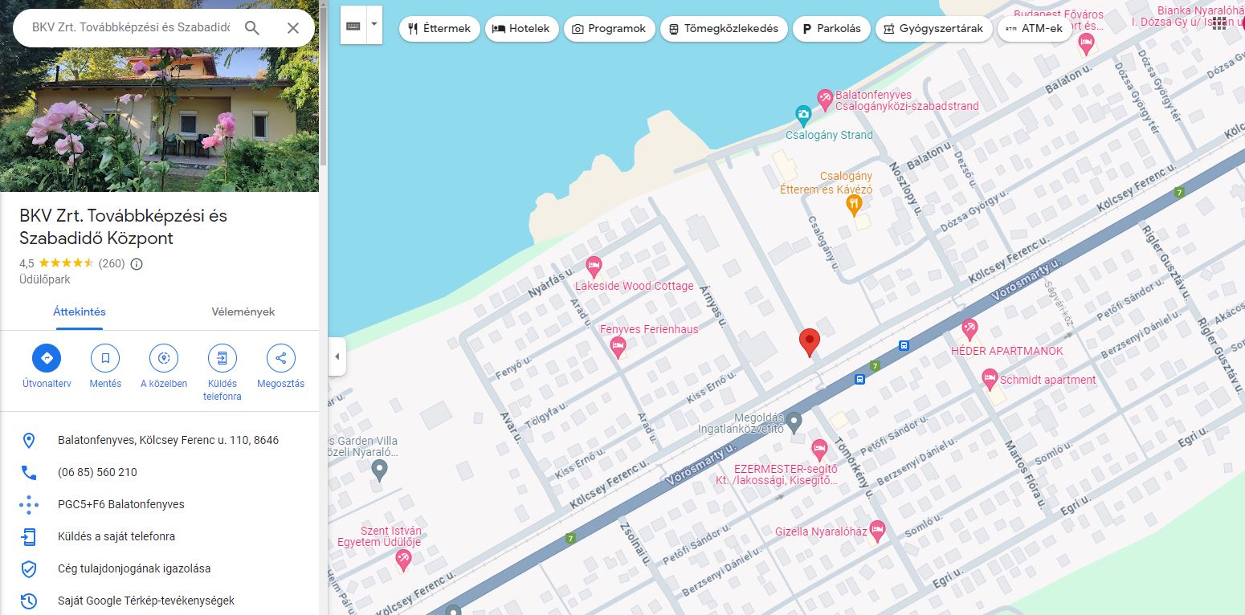Share place with Megosztás icon
Image resolution: width=1245 pixels, height=615 pixels.
pyautogui.click(x=281, y=358)
